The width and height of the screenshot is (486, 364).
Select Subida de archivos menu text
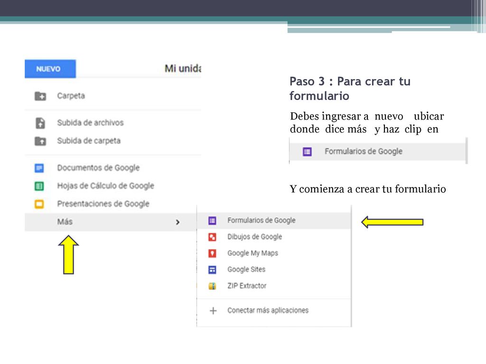(90, 123)
